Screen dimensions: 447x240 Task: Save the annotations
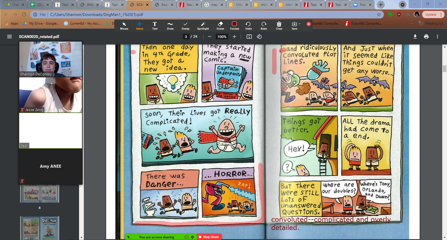(x=294, y=26)
